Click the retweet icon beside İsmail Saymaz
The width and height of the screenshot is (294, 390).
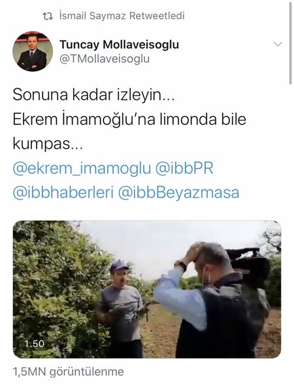pyautogui.click(x=47, y=16)
